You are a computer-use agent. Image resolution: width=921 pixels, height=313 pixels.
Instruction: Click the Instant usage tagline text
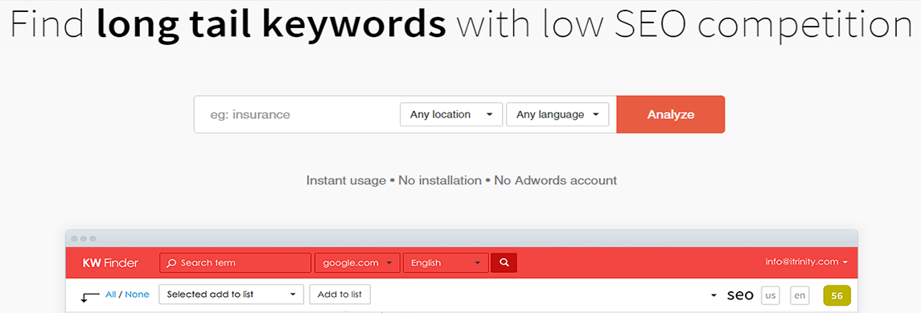point(346,180)
